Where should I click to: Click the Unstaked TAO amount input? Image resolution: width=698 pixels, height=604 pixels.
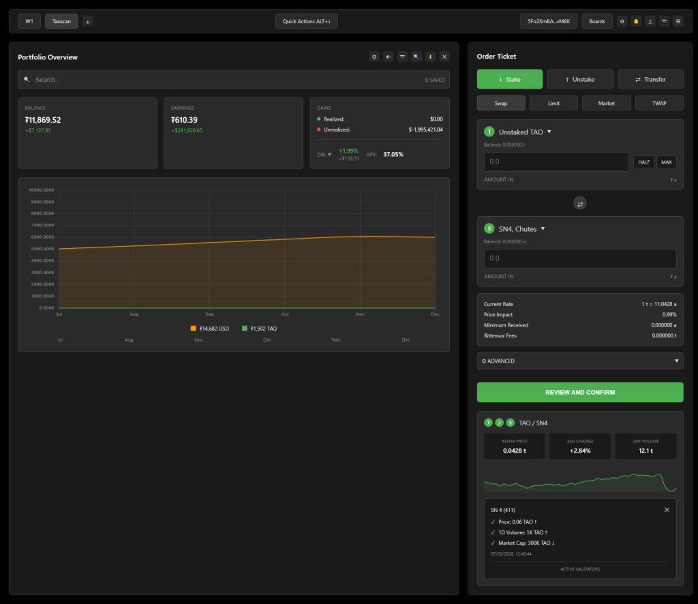click(x=556, y=162)
